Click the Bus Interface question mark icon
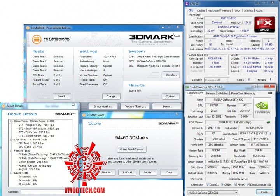 (270, 133)
